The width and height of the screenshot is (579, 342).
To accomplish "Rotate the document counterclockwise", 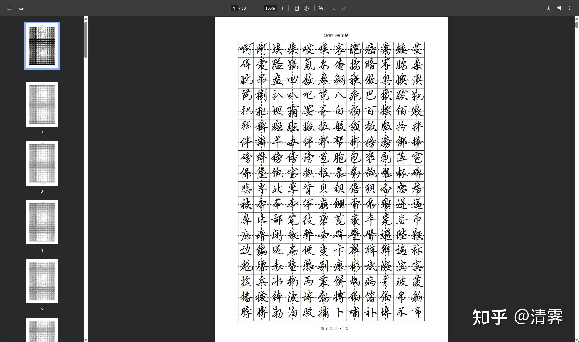I will [x=306, y=8].
